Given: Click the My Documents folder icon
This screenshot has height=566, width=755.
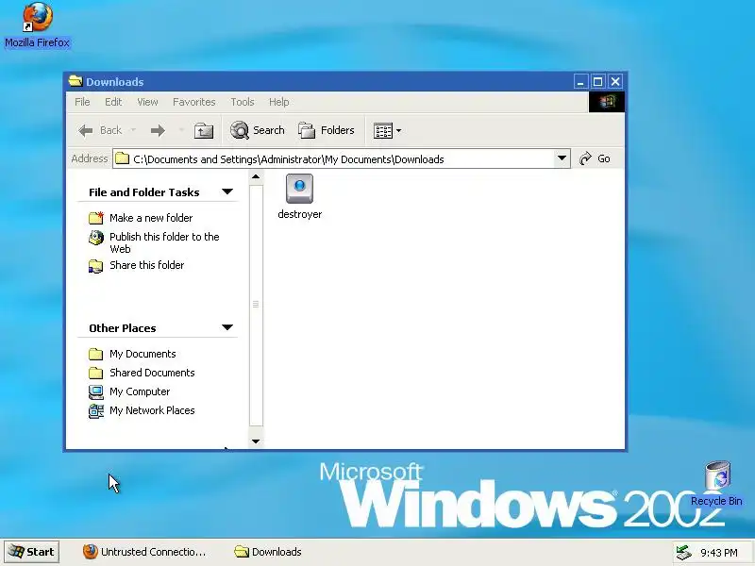Looking at the screenshot, I should [96, 355].
